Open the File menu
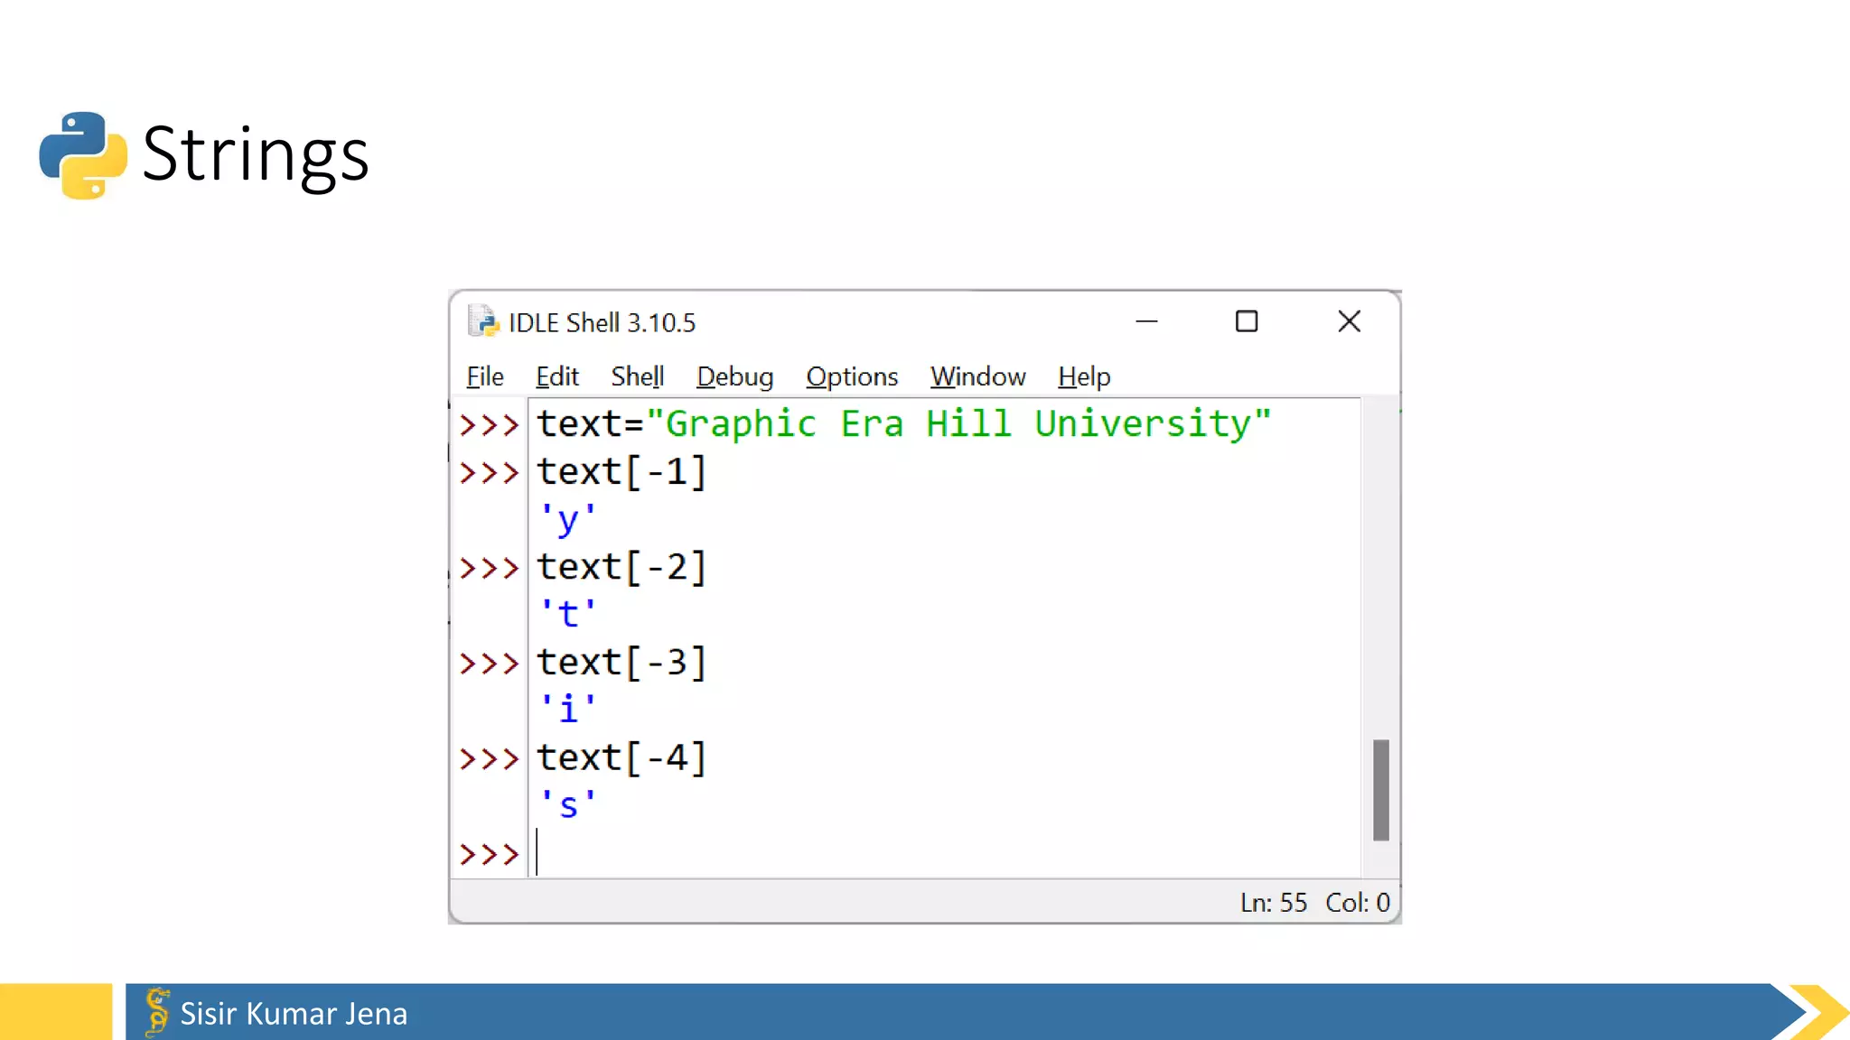 coord(484,376)
